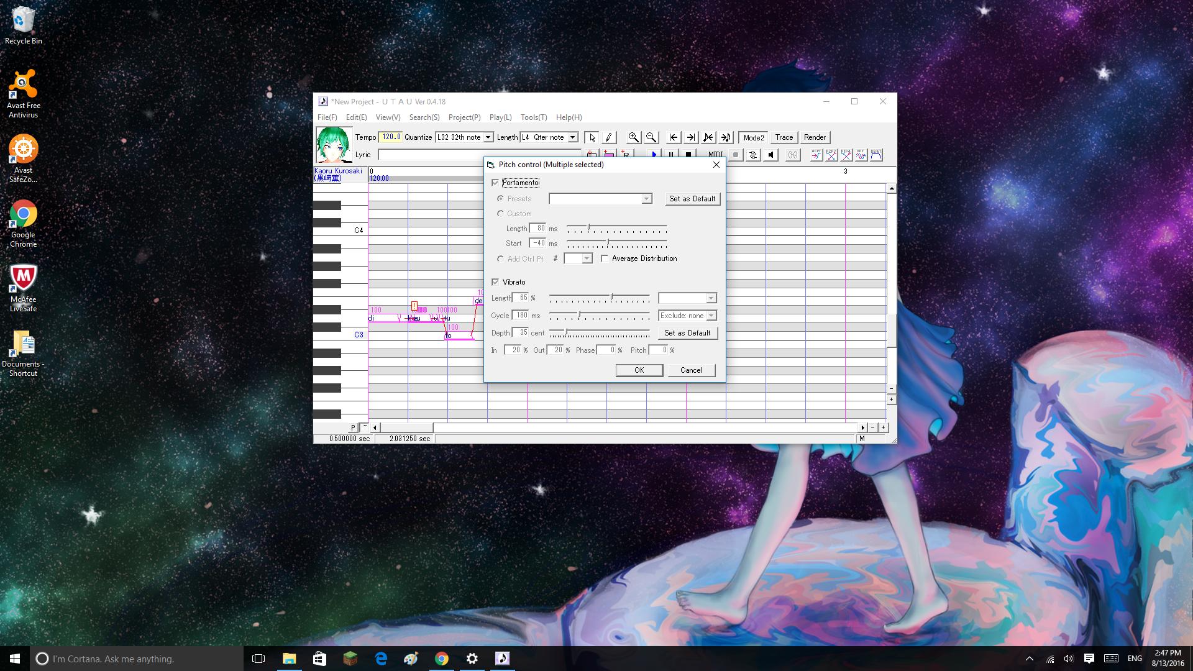Click the RESET envelope icon
The image size is (1193, 671).
pos(876,155)
